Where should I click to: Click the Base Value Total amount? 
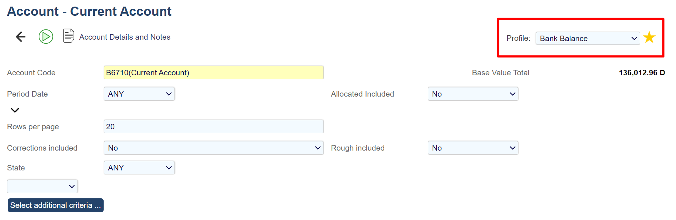click(641, 73)
